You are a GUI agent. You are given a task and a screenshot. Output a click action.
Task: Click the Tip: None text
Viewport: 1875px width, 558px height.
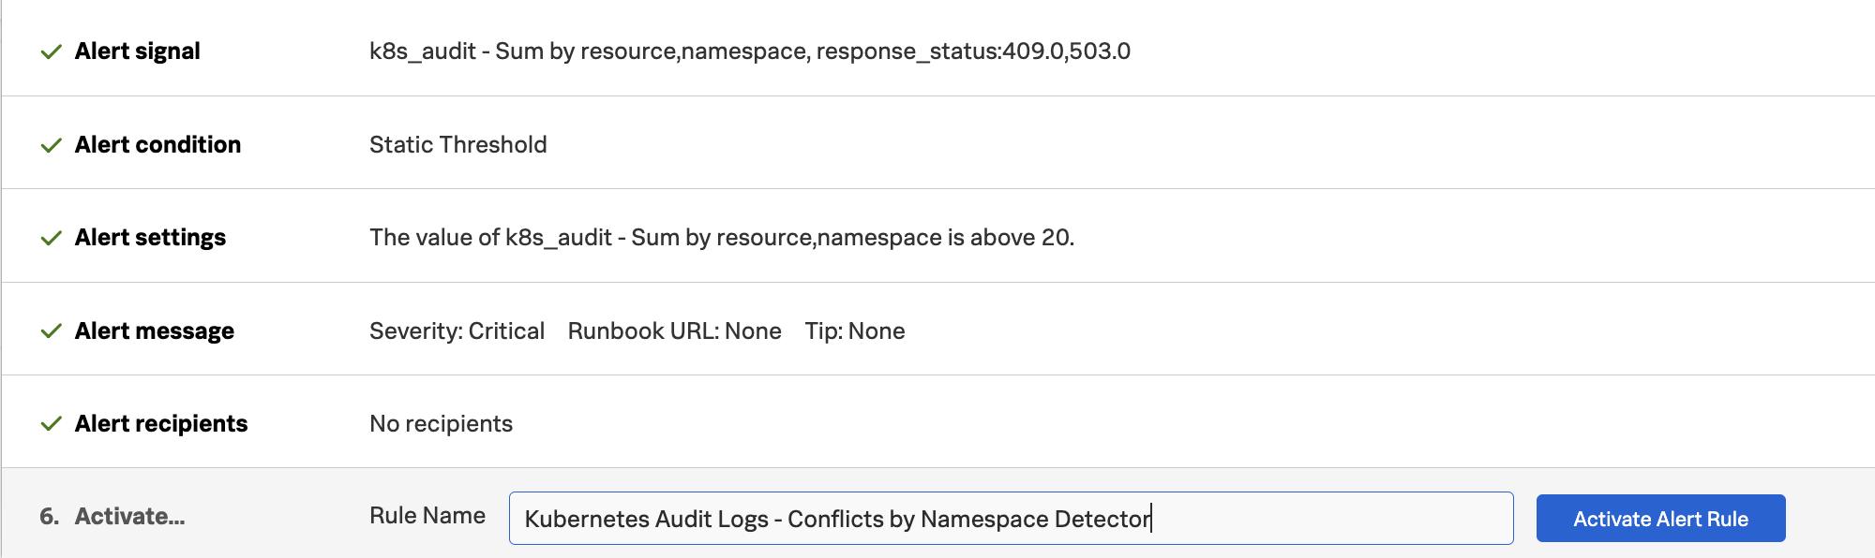click(x=854, y=331)
